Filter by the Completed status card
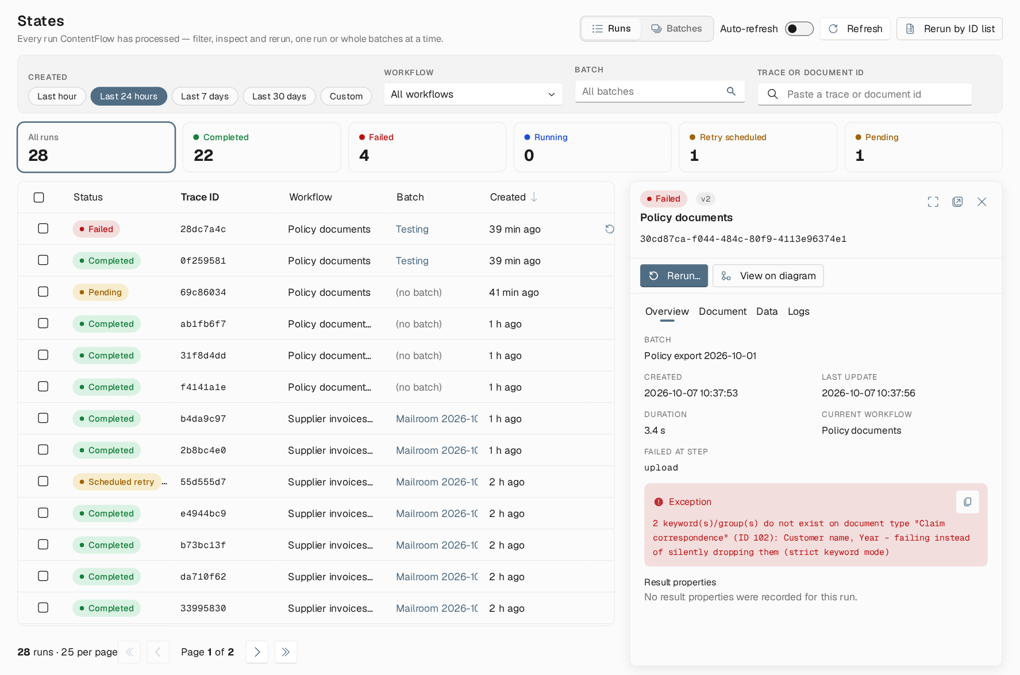The image size is (1020, 675). (x=261, y=147)
